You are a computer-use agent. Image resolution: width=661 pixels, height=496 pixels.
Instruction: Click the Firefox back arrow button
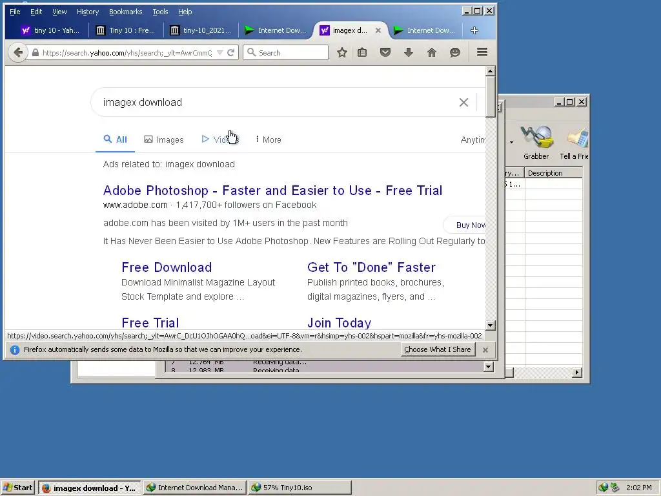17,53
